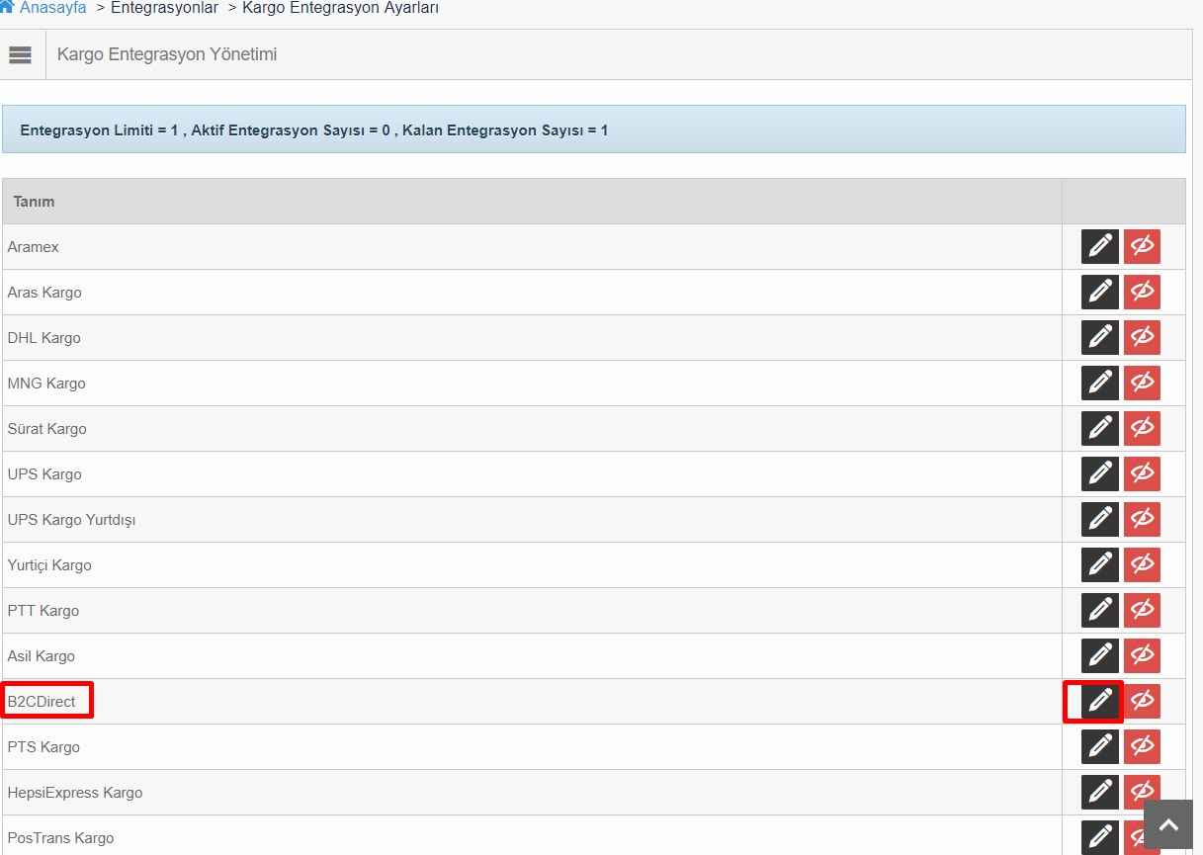Open the hamburger menu icon

click(21, 54)
